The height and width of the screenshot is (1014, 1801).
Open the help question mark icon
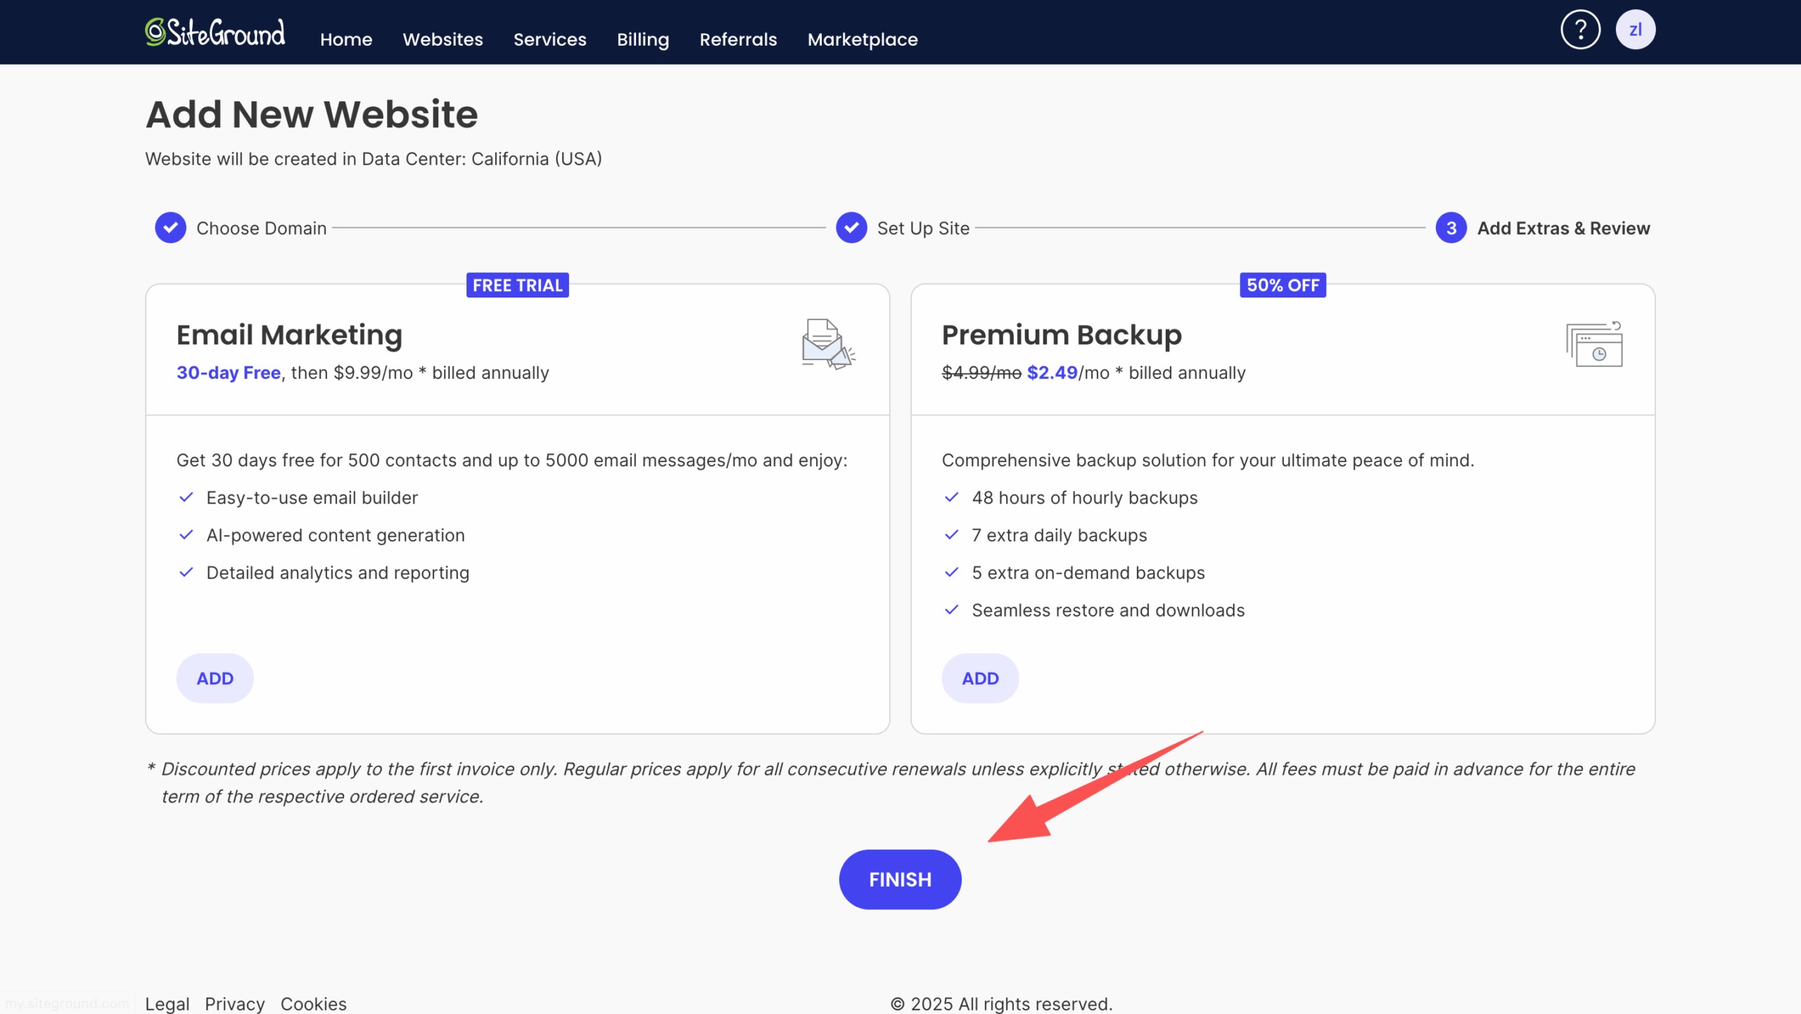[1580, 30]
